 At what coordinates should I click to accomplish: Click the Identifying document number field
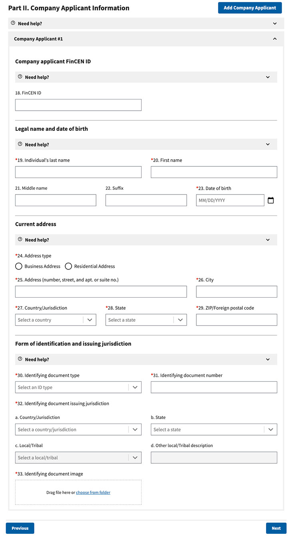214,387
